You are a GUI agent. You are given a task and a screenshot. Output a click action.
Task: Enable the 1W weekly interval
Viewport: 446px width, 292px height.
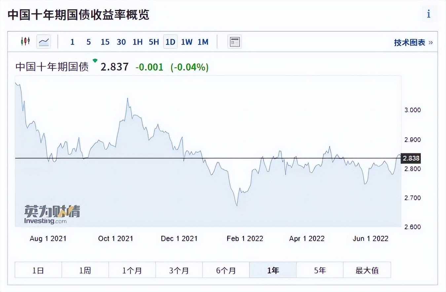click(187, 42)
